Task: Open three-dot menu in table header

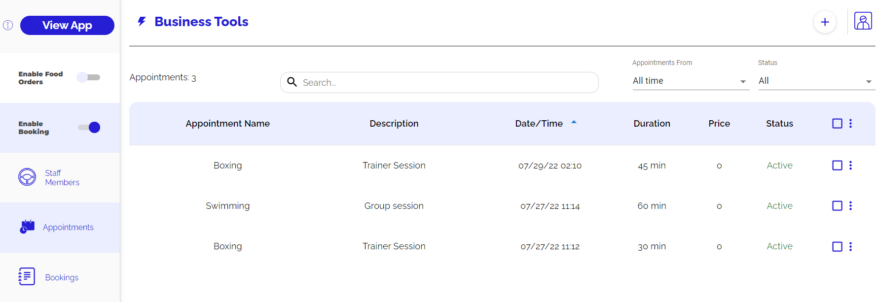Action: click(x=850, y=124)
